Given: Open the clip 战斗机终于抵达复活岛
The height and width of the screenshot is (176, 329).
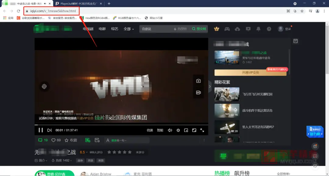Looking at the screenshot, I should [257, 110].
